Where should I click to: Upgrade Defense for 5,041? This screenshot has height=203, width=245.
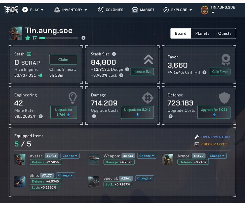[x=214, y=112]
